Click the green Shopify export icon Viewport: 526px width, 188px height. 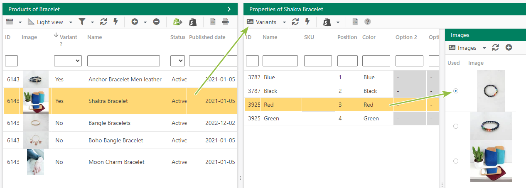[177, 22]
